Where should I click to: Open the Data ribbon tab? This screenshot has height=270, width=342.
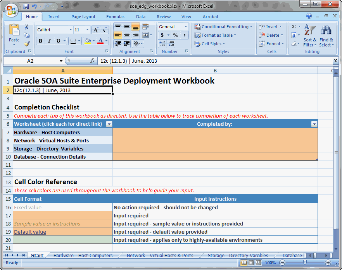(x=141, y=17)
